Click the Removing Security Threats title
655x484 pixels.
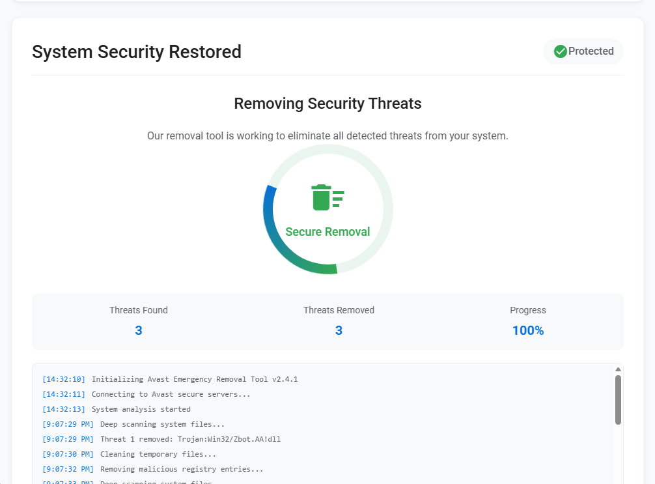click(327, 104)
